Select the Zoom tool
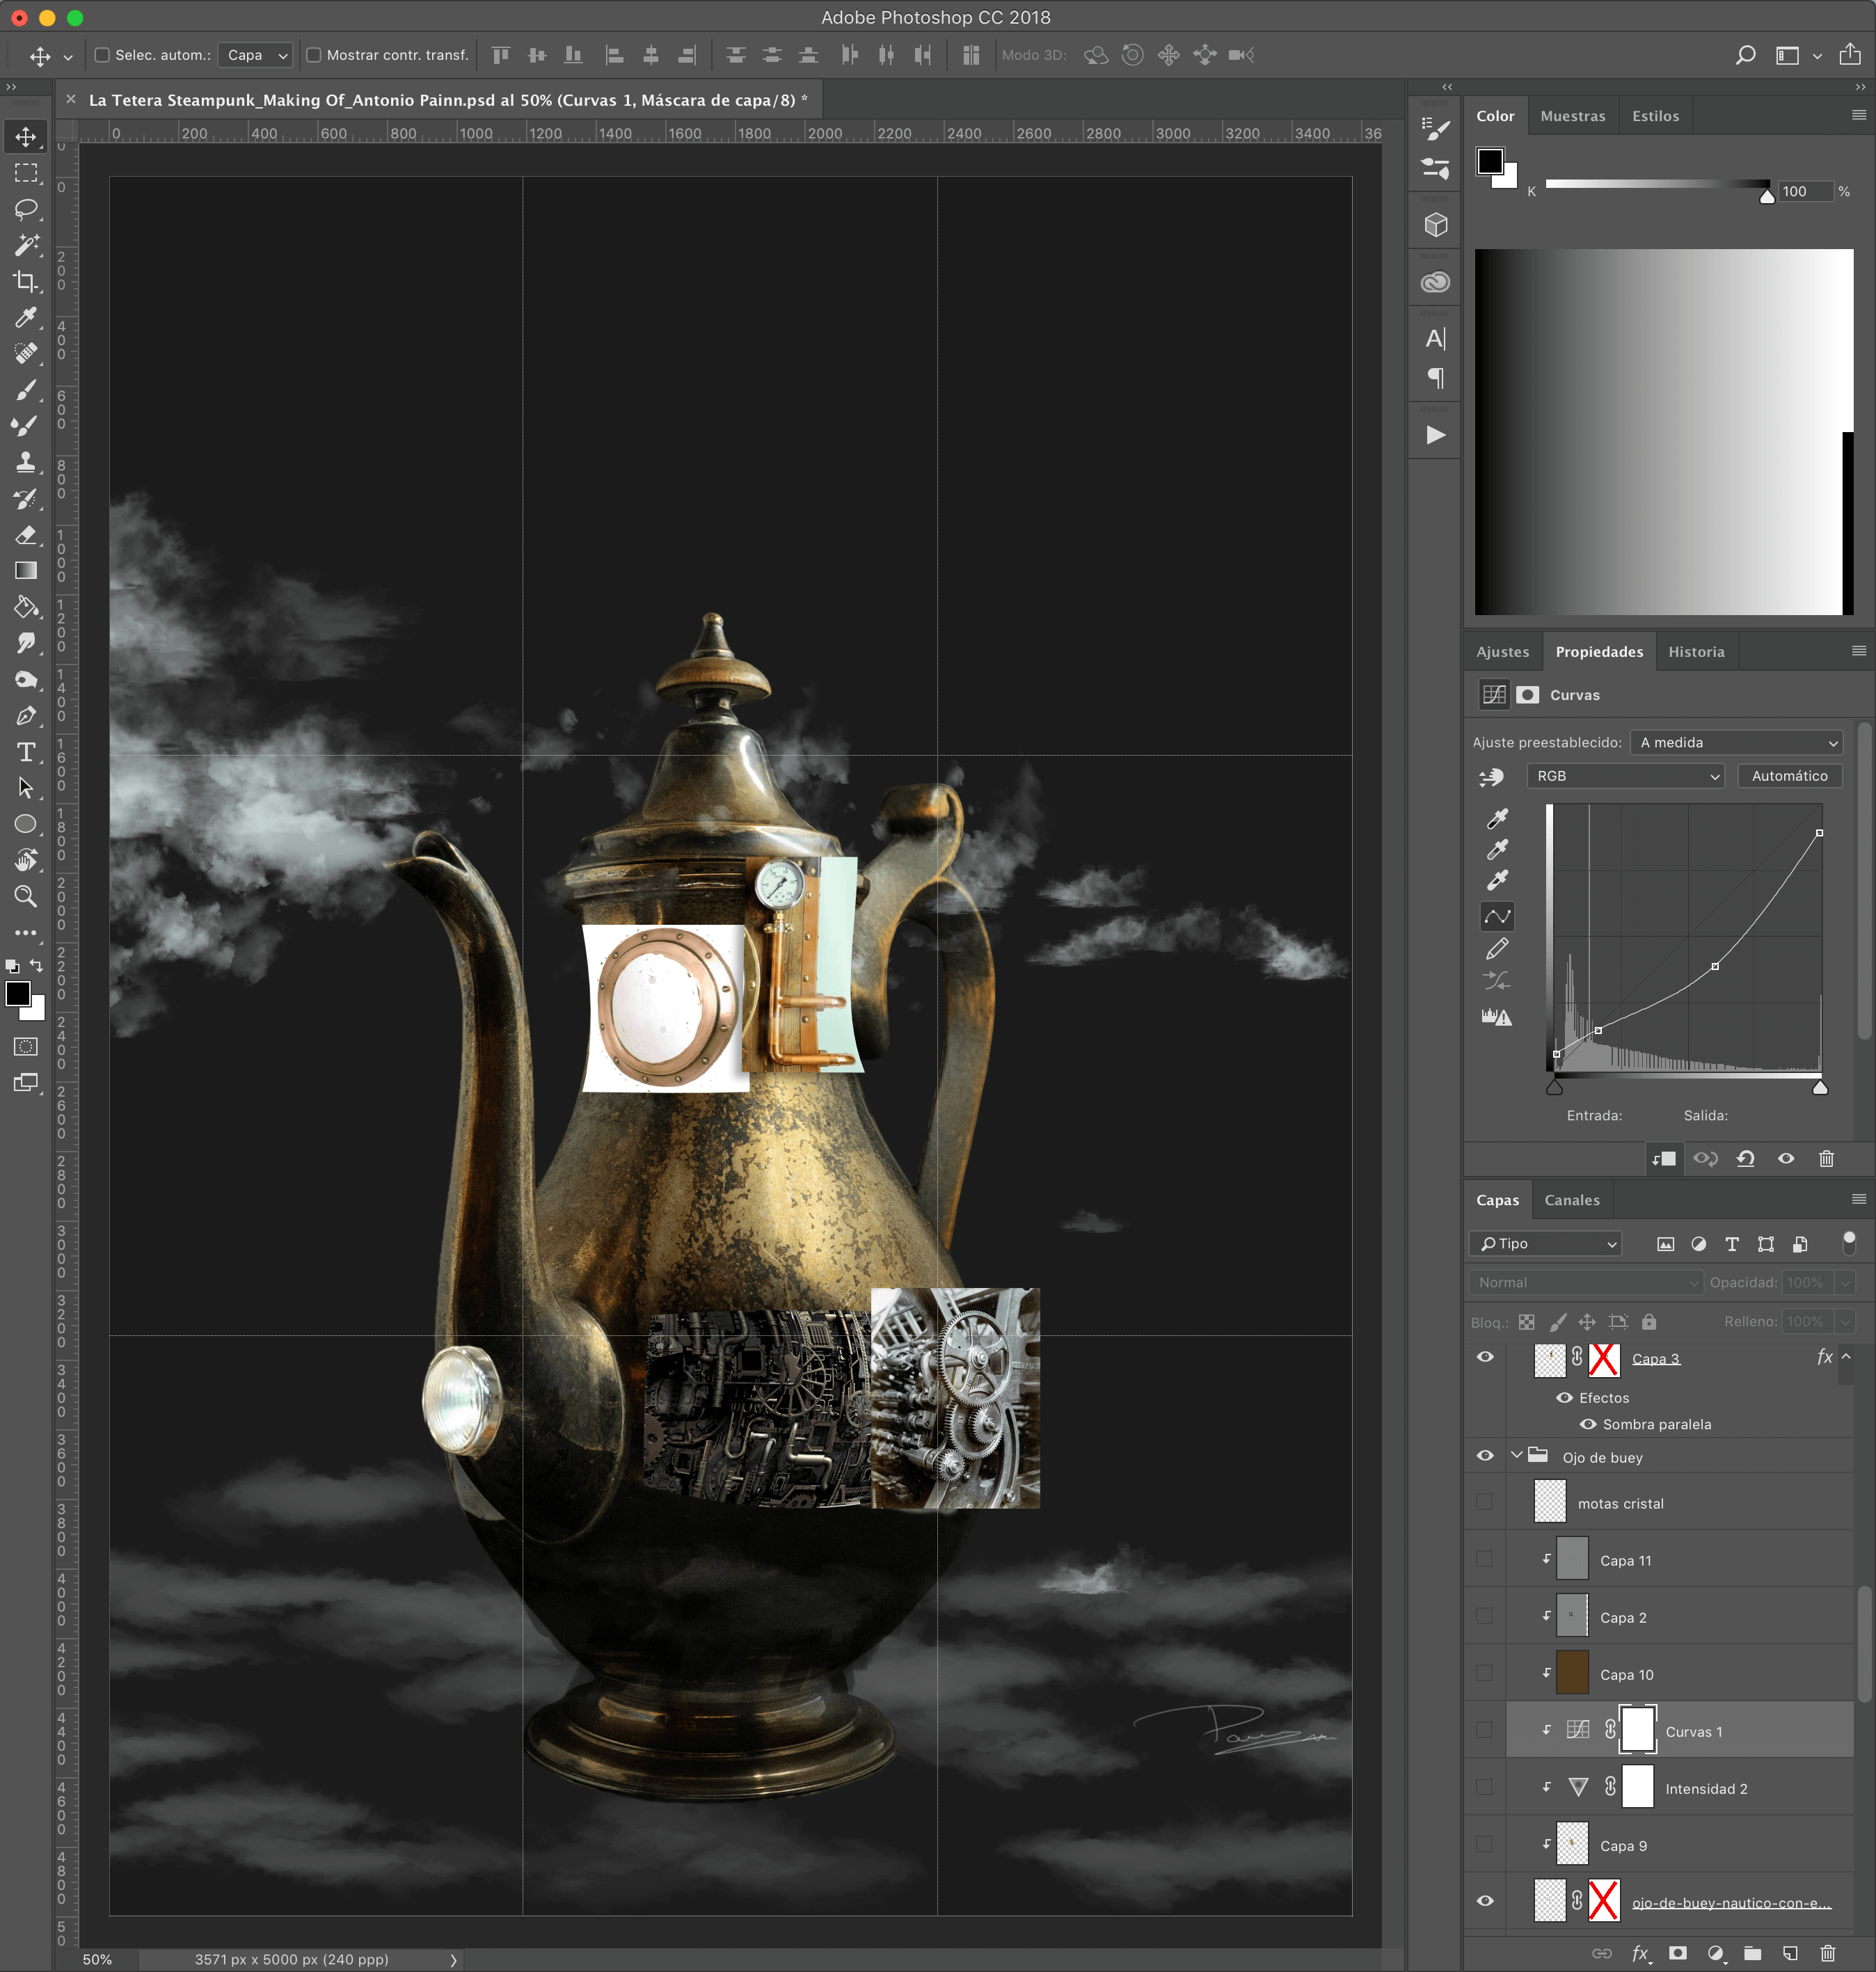Image resolution: width=1876 pixels, height=1972 pixels. tap(26, 896)
